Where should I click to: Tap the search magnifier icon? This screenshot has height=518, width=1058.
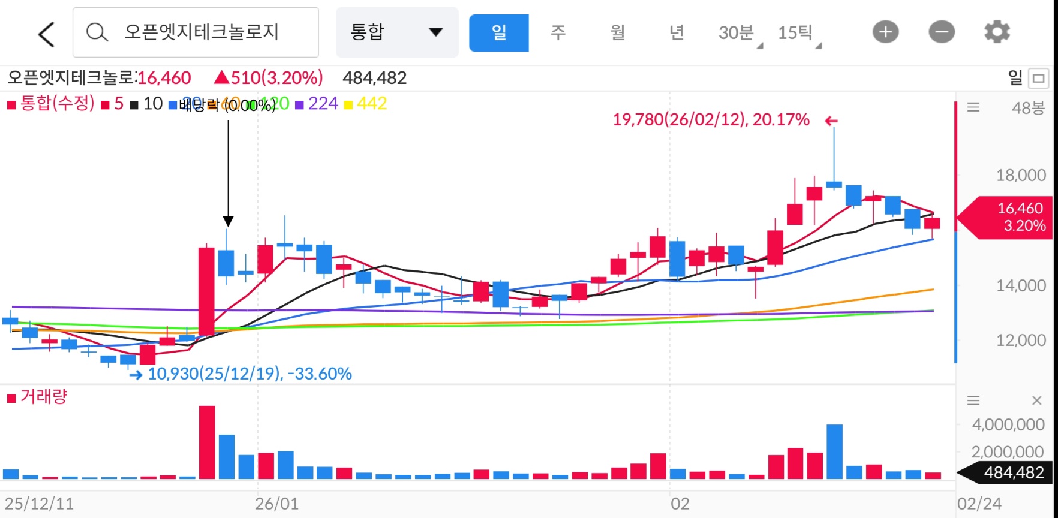(97, 32)
